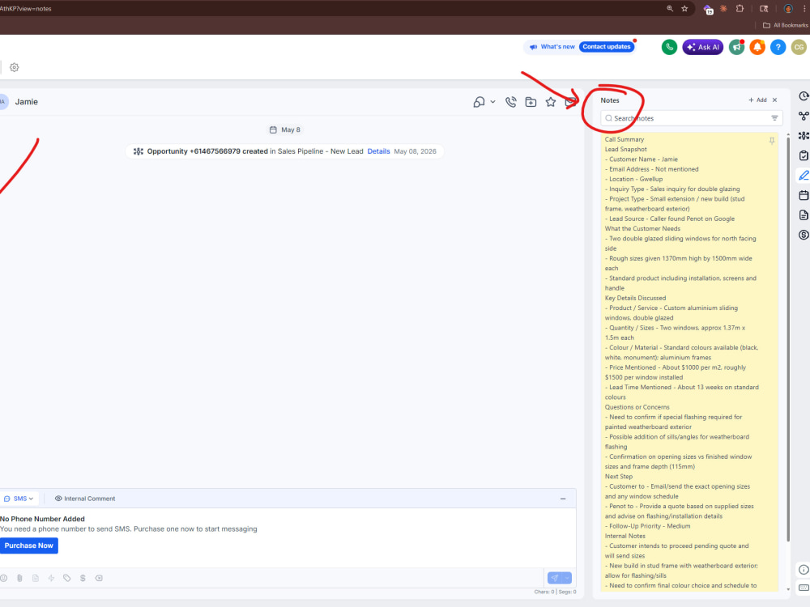Attach a file with the paperclip icon

coord(19,578)
